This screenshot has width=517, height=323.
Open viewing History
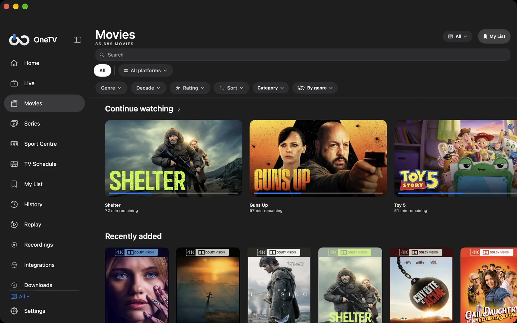pos(44,204)
